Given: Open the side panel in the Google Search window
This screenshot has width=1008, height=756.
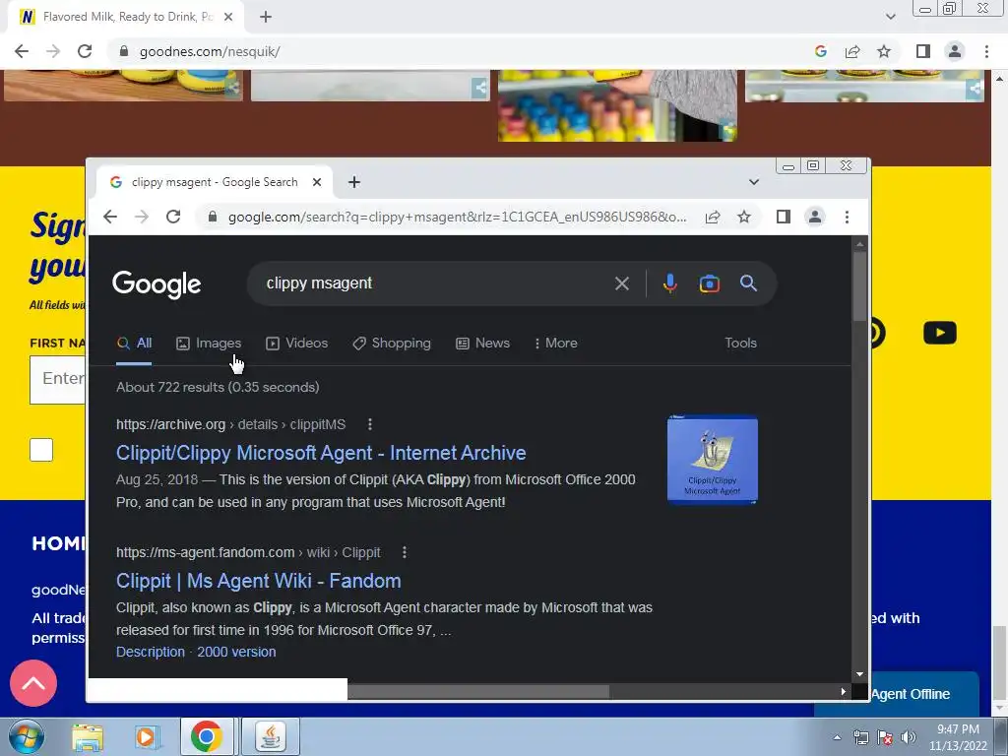Looking at the screenshot, I should click(x=783, y=217).
